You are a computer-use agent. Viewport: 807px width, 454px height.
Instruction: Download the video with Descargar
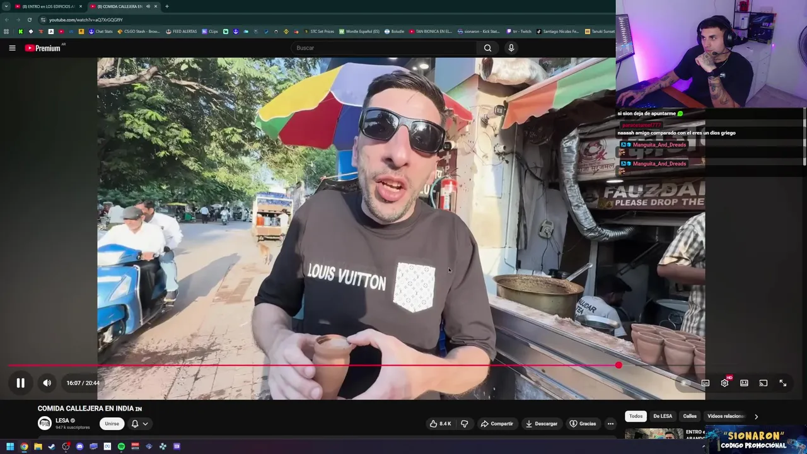[x=542, y=424]
